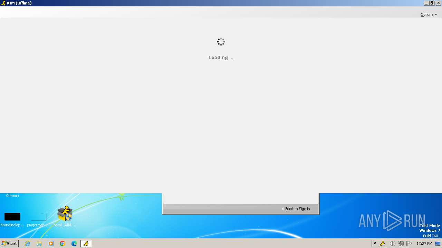Minimize the AIM window
This screenshot has width=442, height=248.
(x=426, y=3)
